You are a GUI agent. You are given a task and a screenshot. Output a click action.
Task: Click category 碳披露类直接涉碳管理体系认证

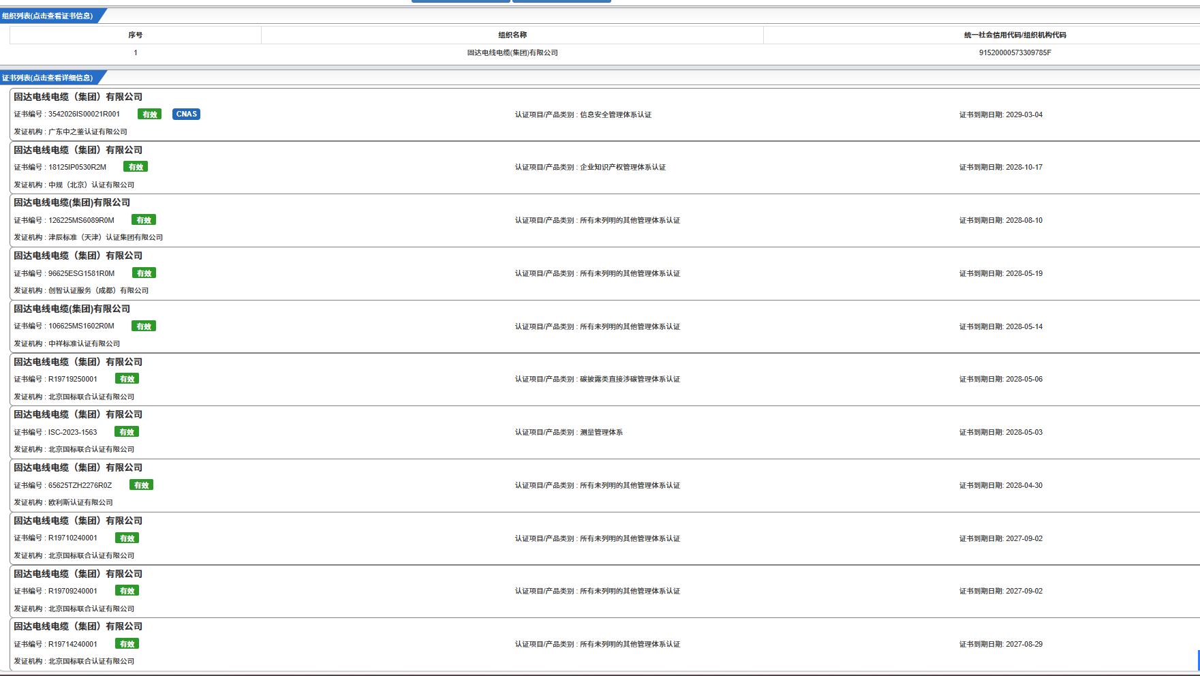[x=630, y=379]
